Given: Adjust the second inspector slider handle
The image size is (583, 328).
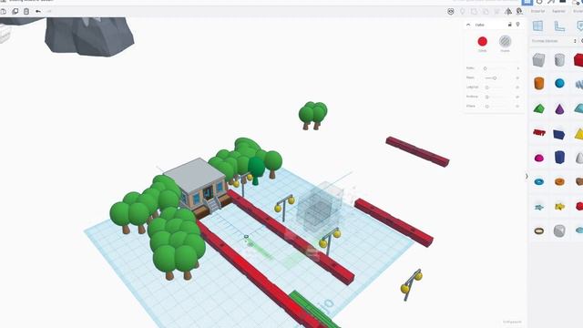Looking at the screenshot, I should click(x=495, y=78).
